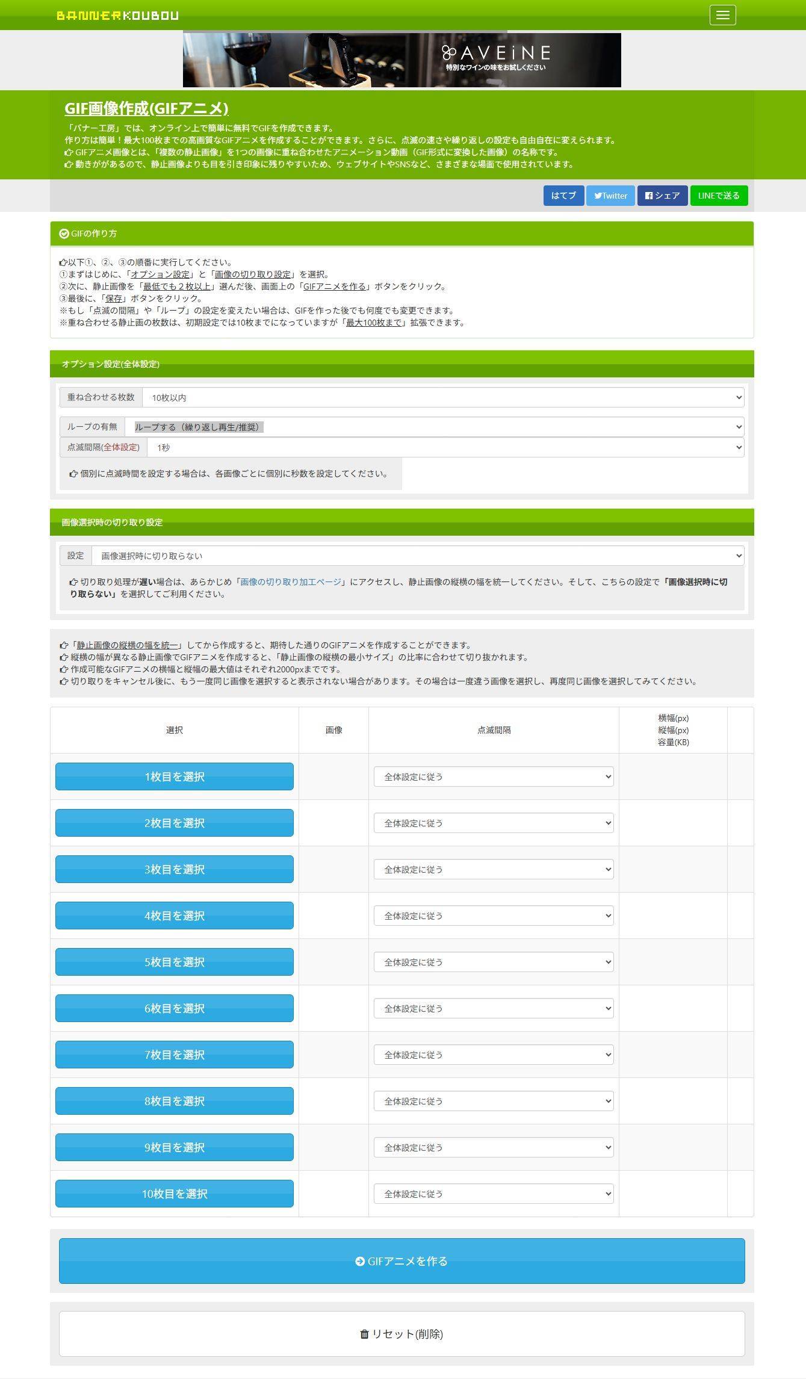Open the 点滅間隔 dropdown for image 3
Screen dimensions: 806x1379
coord(493,869)
